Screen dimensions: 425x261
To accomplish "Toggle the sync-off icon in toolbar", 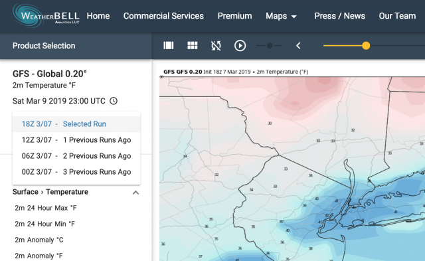I will tap(216, 46).
